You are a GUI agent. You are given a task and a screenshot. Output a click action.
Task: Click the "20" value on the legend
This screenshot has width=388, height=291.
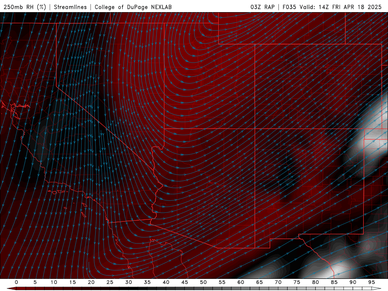pos(91,282)
